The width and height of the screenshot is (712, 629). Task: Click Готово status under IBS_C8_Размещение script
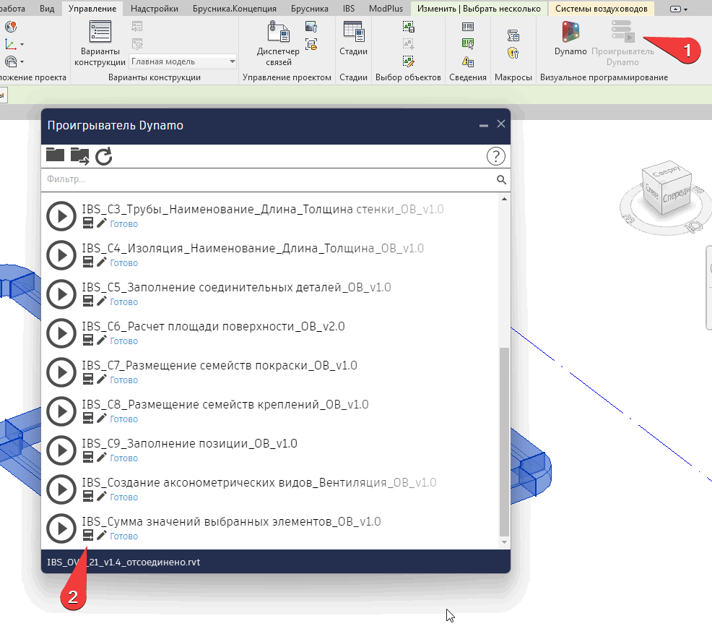[124, 419]
